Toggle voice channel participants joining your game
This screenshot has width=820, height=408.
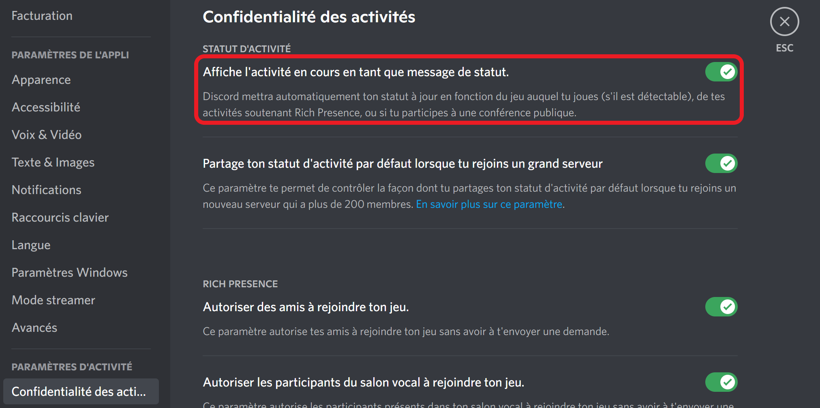(x=721, y=382)
